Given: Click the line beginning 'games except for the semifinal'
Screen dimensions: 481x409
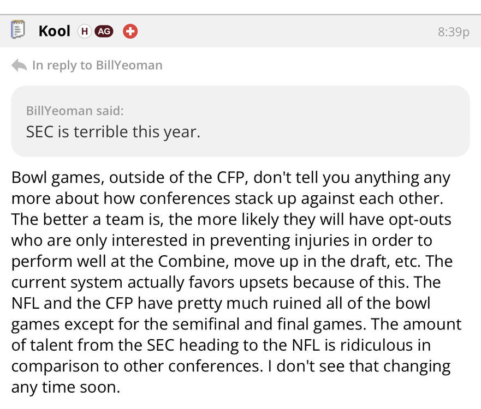Looking at the screenshot, I should pos(236,324).
